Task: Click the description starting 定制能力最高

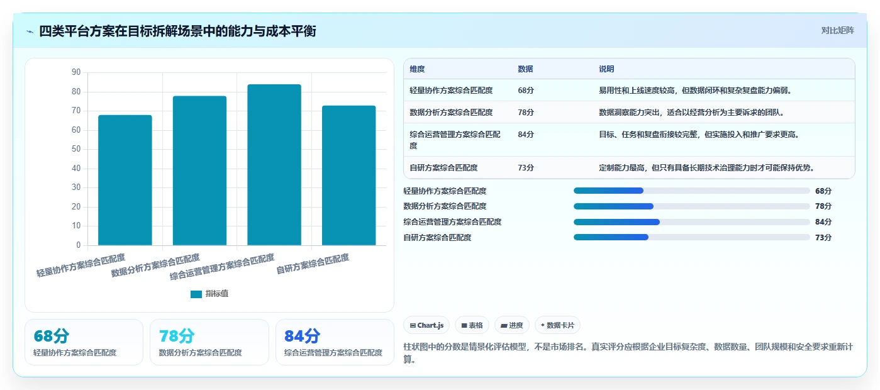Action: click(706, 168)
